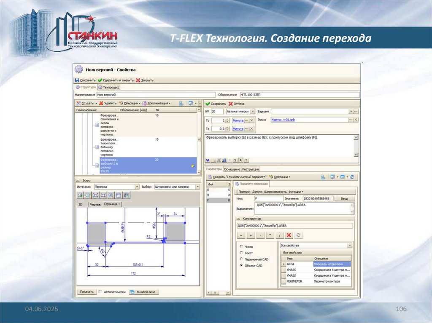Select the Объект CAD radio button

point(241,265)
